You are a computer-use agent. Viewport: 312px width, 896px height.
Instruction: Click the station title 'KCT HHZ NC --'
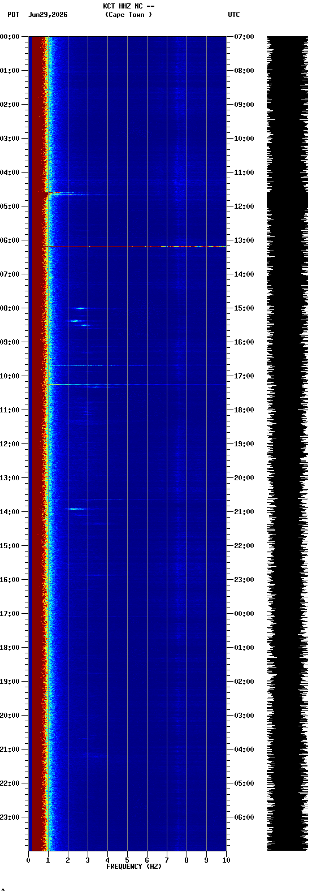(x=128, y=6)
